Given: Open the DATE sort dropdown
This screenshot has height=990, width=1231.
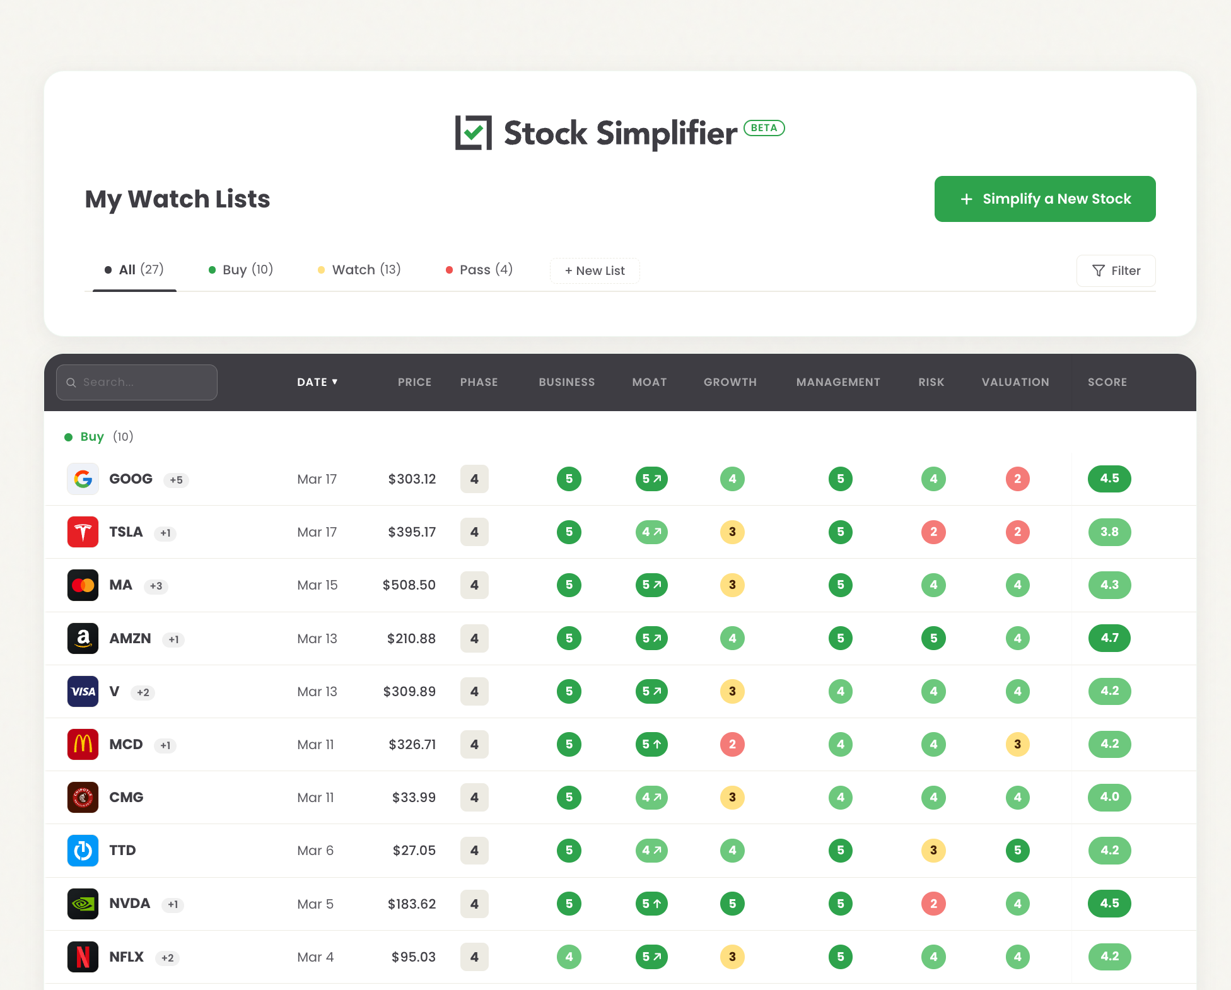Looking at the screenshot, I should point(318,382).
